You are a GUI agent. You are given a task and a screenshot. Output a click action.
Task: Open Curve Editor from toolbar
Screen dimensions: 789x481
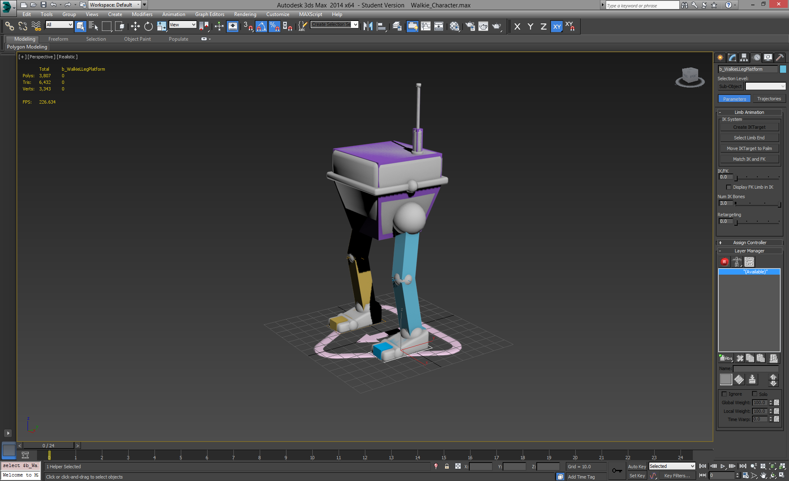[x=426, y=26]
